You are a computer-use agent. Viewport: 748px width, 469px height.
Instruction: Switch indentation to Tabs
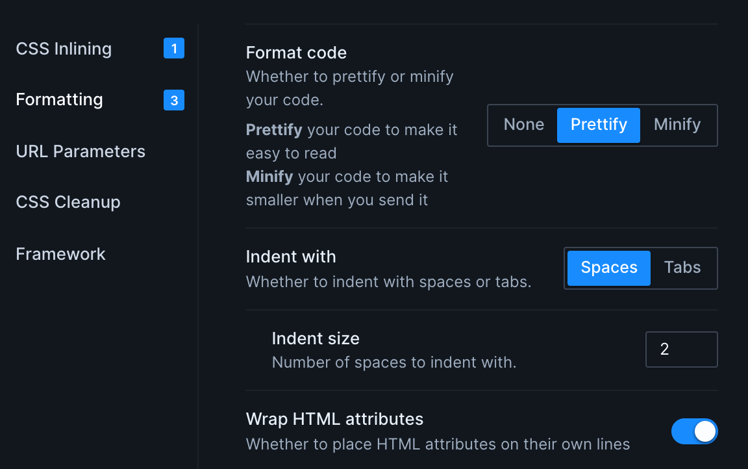coord(682,268)
